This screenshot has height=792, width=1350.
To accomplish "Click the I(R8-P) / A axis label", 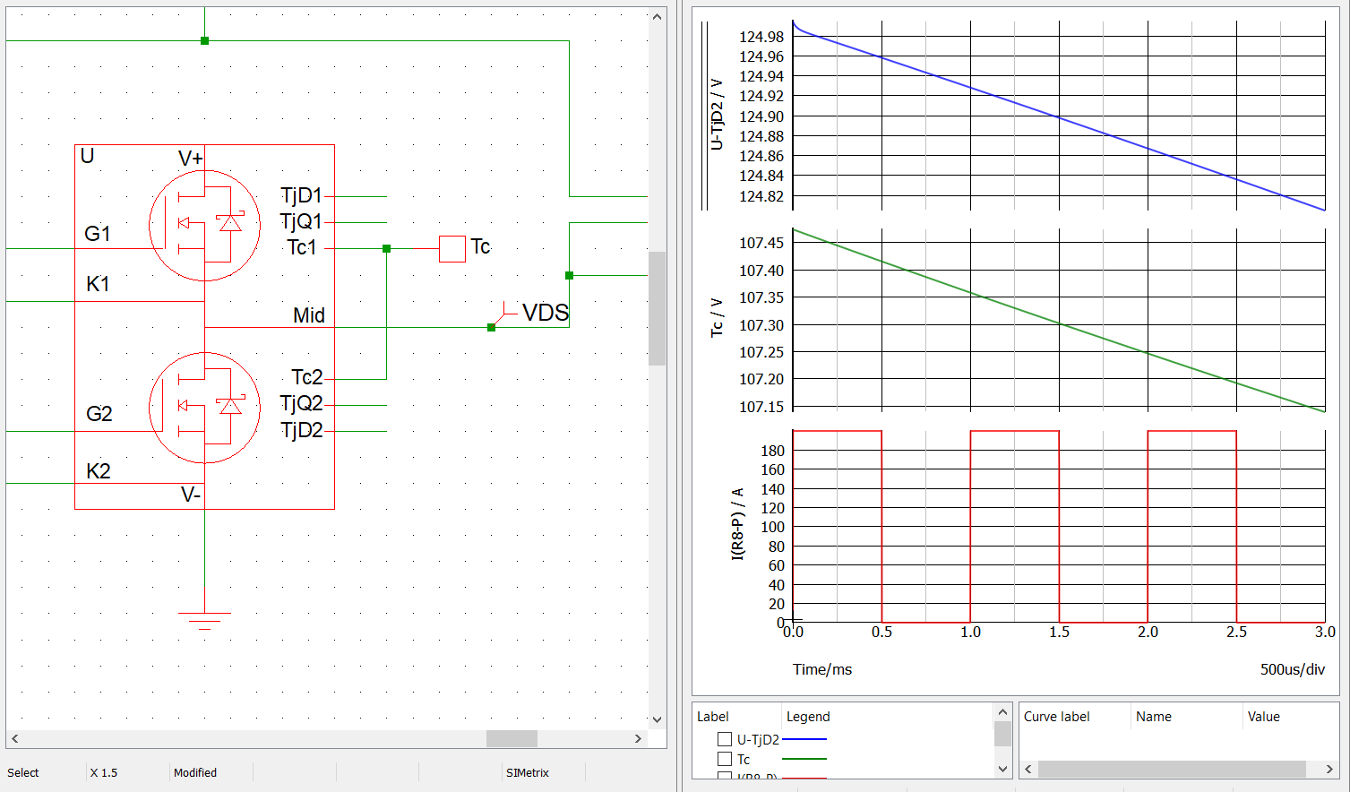I will [x=738, y=524].
